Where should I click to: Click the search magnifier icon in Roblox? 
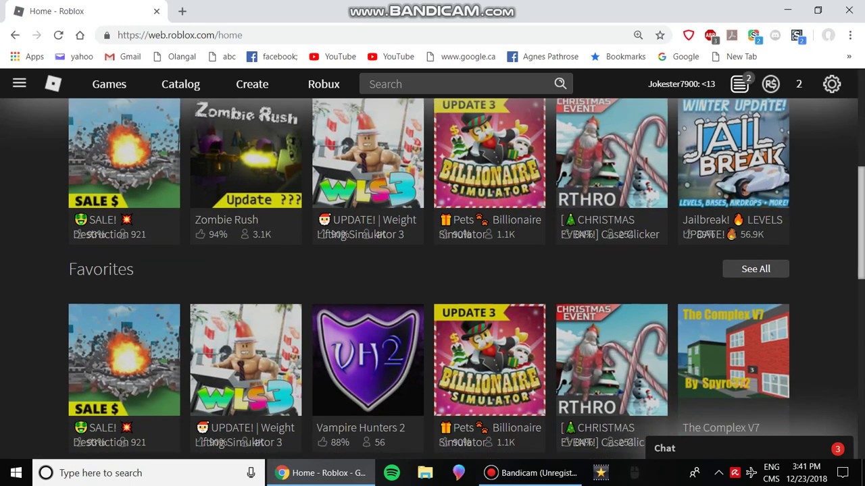click(x=560, y=84)
